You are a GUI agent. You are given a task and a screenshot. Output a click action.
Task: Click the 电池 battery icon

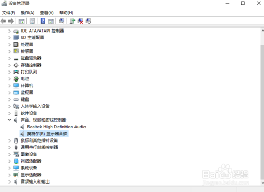pyautogui.click(x=16, y=79)
